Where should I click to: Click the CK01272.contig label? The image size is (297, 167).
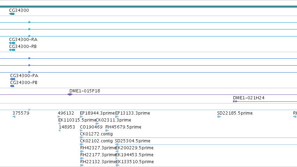pyautogui.click(x=96, y=134)
